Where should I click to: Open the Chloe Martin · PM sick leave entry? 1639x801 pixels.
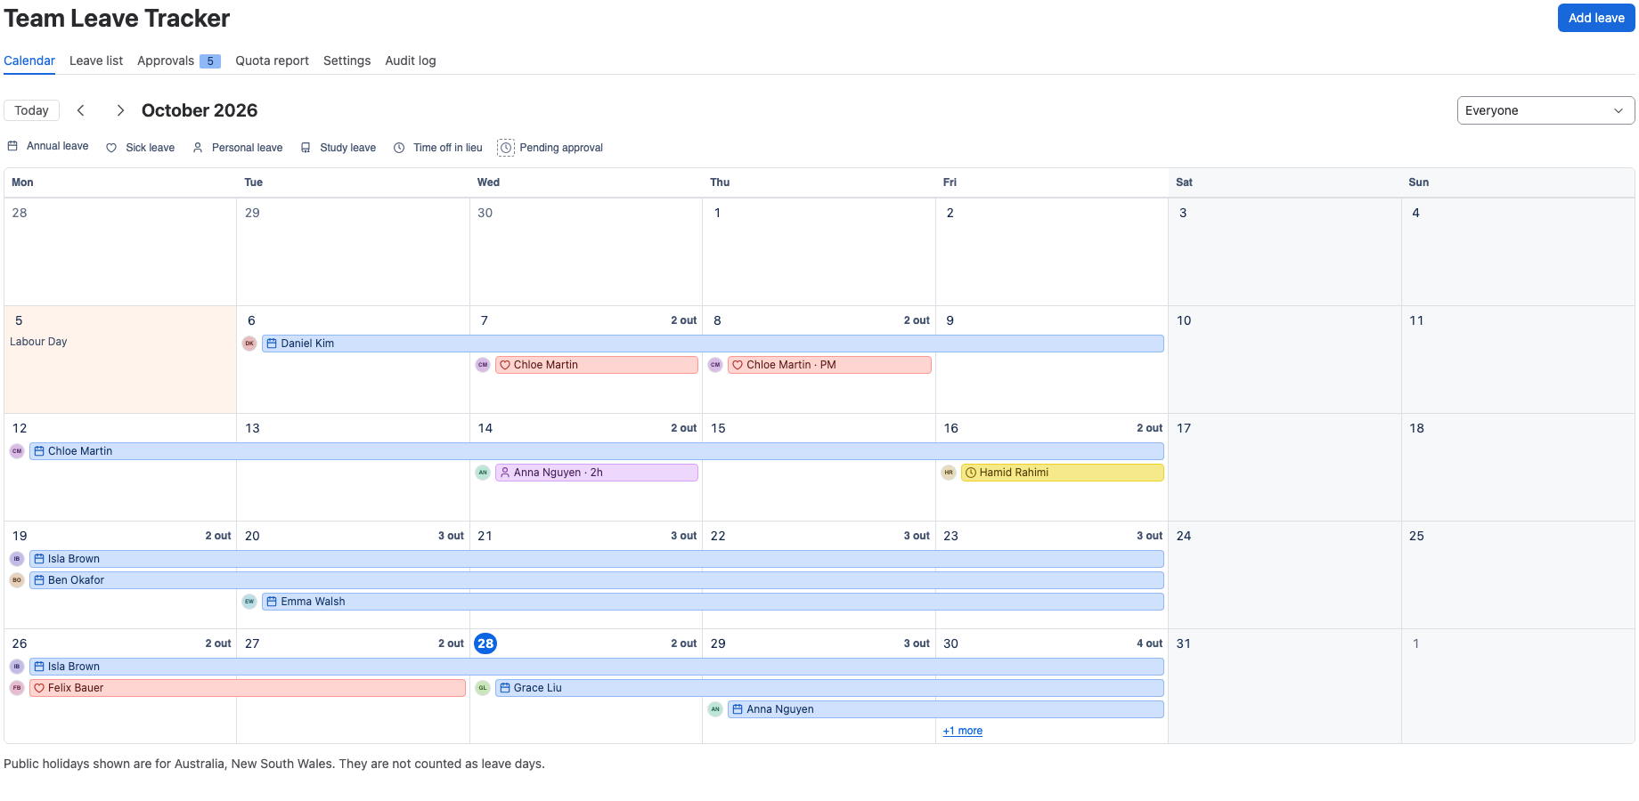click(829, 365)
